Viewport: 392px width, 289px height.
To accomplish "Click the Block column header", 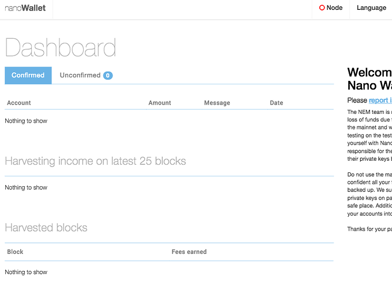I will tap(15, 251).
